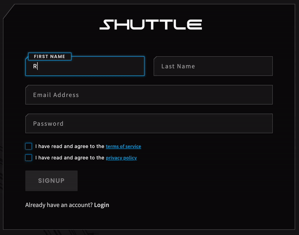This screenshot has width=299, height=235.
Task: Click the "Already have an account?" text
Action: point(59,205)
